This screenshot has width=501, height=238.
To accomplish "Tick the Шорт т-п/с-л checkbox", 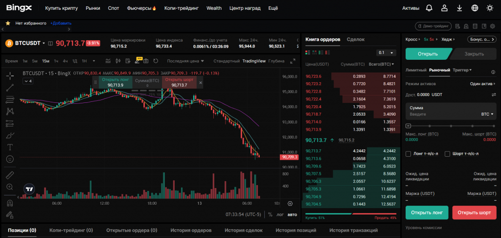I will click(x=447, y=154).
